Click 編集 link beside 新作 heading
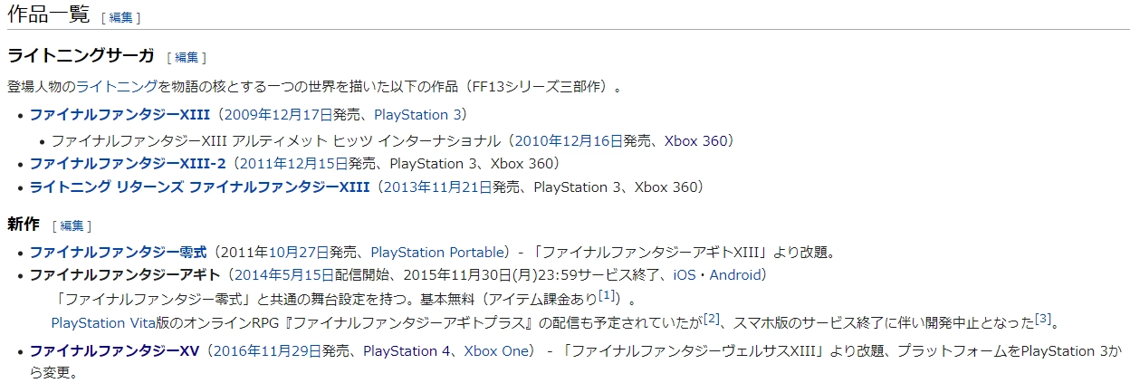 tap(72, 225)
